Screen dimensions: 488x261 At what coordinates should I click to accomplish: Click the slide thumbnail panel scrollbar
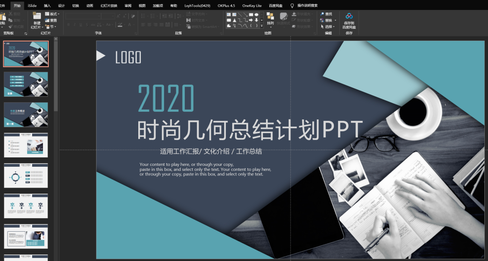pyautogui.click(x=56, y=74)
